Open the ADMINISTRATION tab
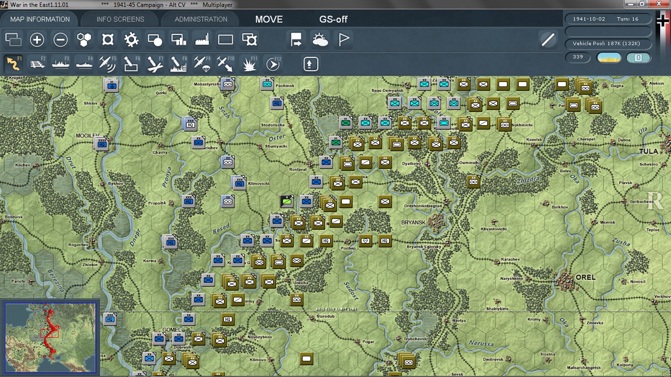 click(x=201, y=19)
